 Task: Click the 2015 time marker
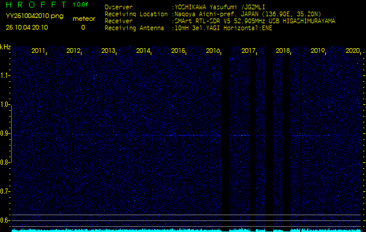[178, 50]
